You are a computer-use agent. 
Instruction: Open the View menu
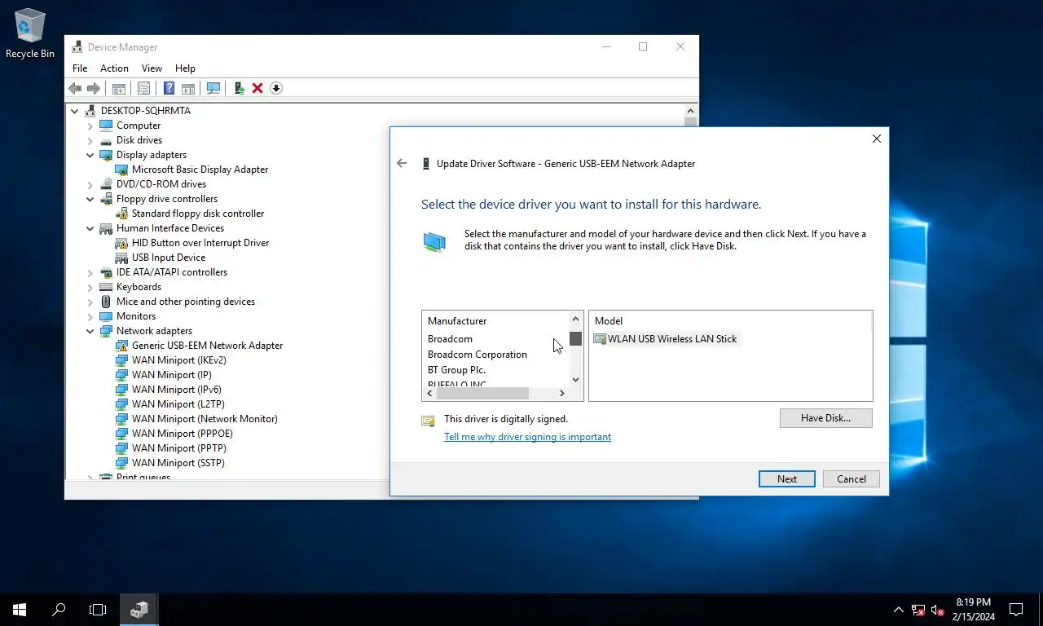(152, 68)
